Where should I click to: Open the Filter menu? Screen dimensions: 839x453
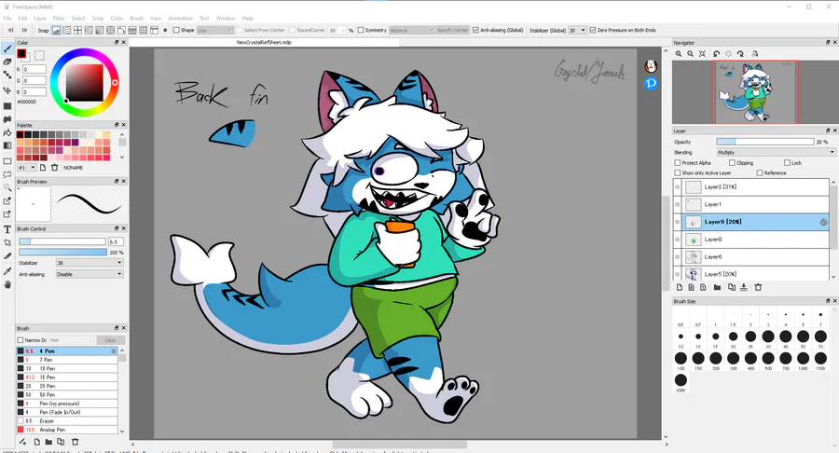coord(59,19)
